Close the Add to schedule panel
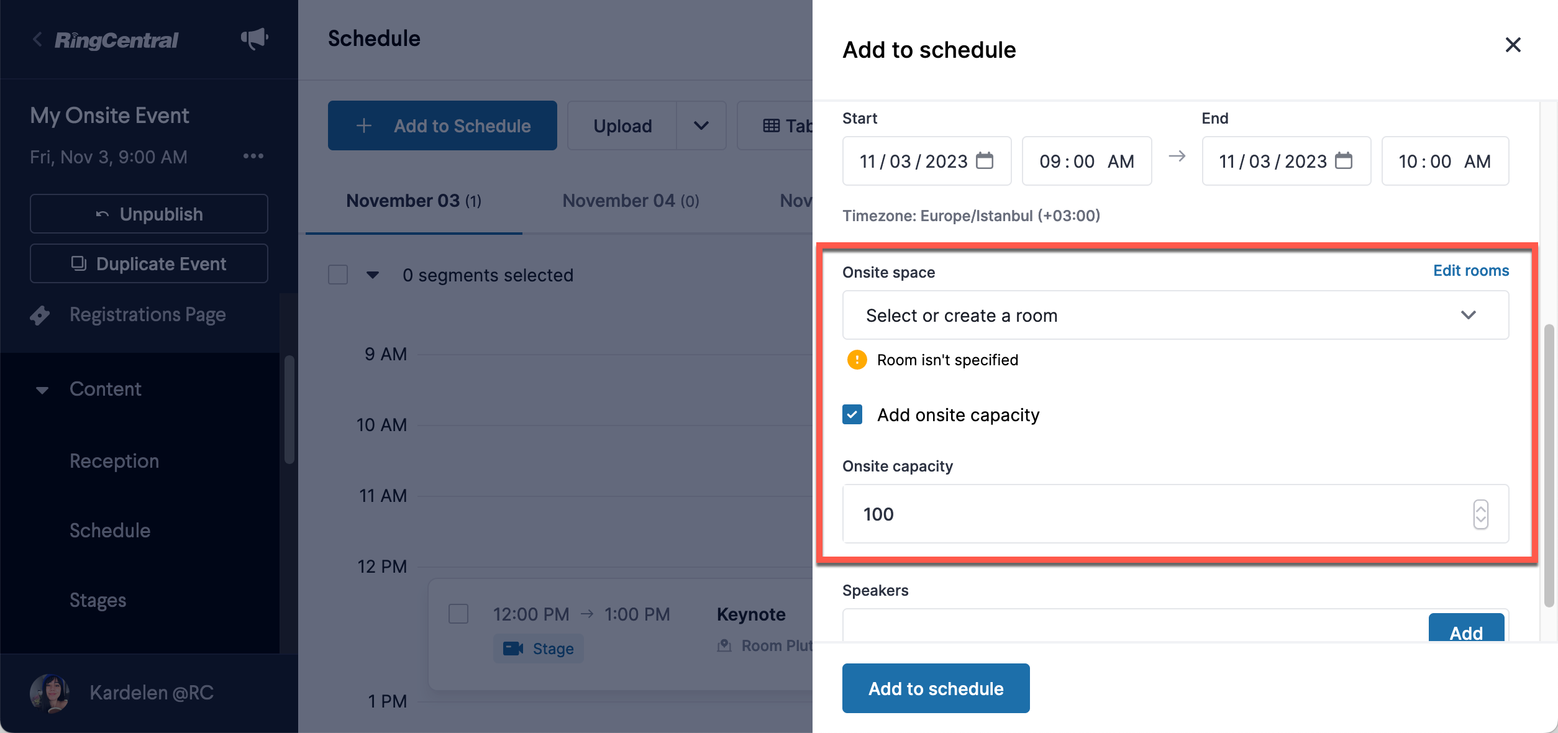The height and width of the screenshot is (733, 1558). click(x=1513, y=45)
